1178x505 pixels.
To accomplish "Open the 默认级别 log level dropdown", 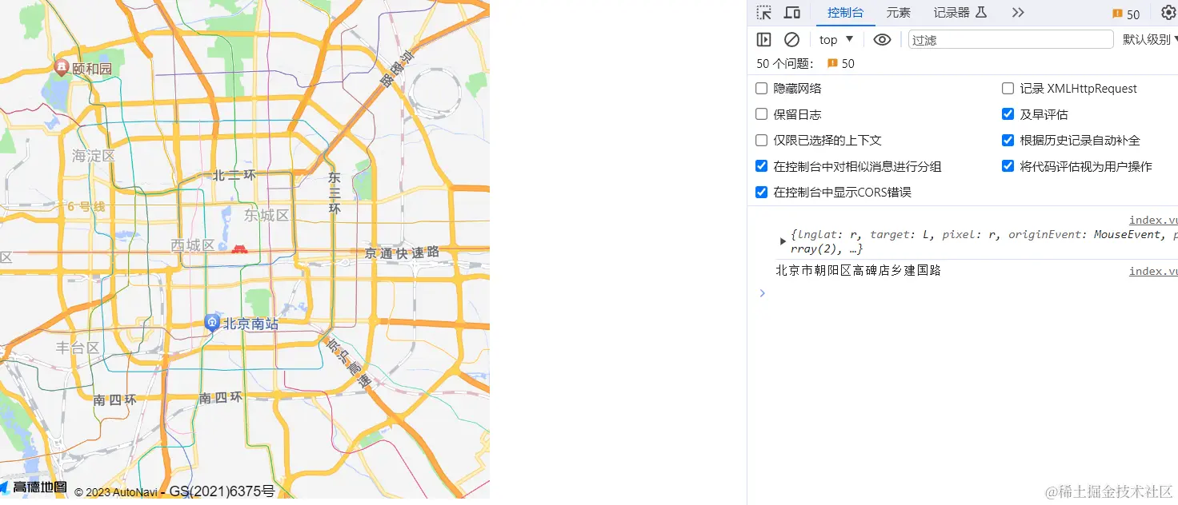I will coord(1149,39).
